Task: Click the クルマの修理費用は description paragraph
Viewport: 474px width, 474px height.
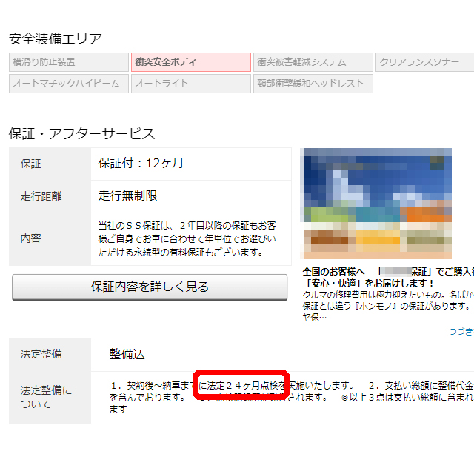Action: click(388, 306)
